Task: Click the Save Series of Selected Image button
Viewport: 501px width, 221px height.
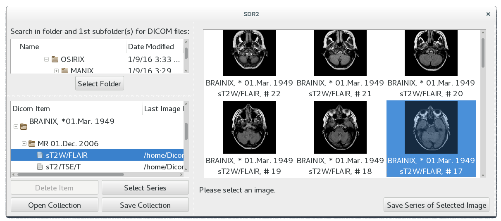Action: tap(436, 205)
